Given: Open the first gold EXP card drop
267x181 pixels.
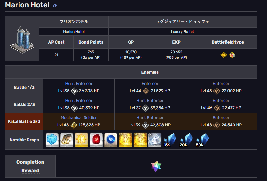Looking at the screenshot, I should coord(126,140).
